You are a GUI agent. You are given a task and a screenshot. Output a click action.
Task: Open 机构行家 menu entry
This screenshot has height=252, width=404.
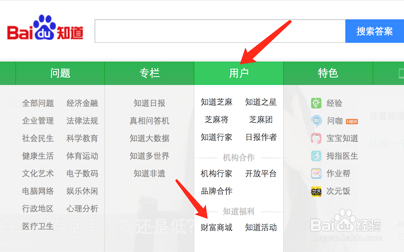pos(216,174)
